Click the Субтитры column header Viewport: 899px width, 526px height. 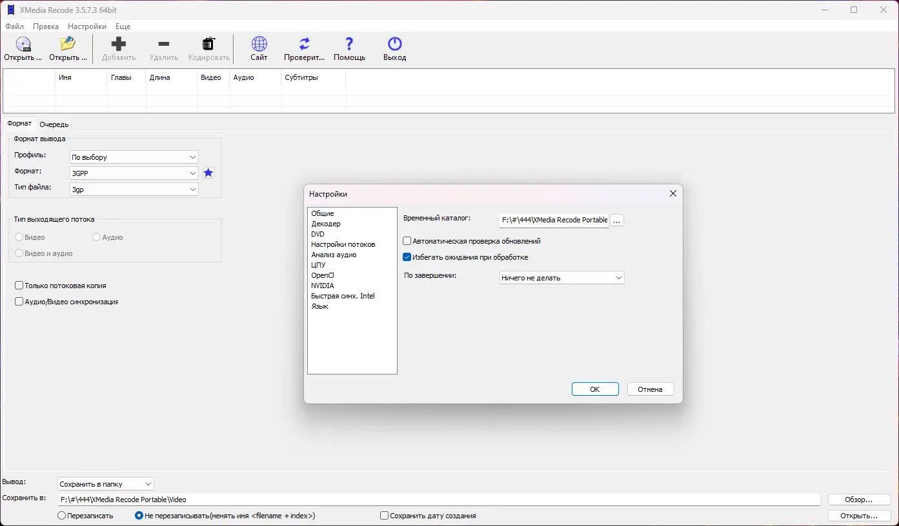(314, 77)
